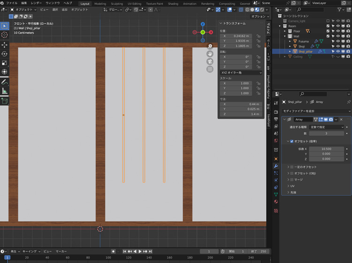Open the 適合する種類 dropdown
The width and height of the screenshot is (352, 263).
(x=327, y=127)
